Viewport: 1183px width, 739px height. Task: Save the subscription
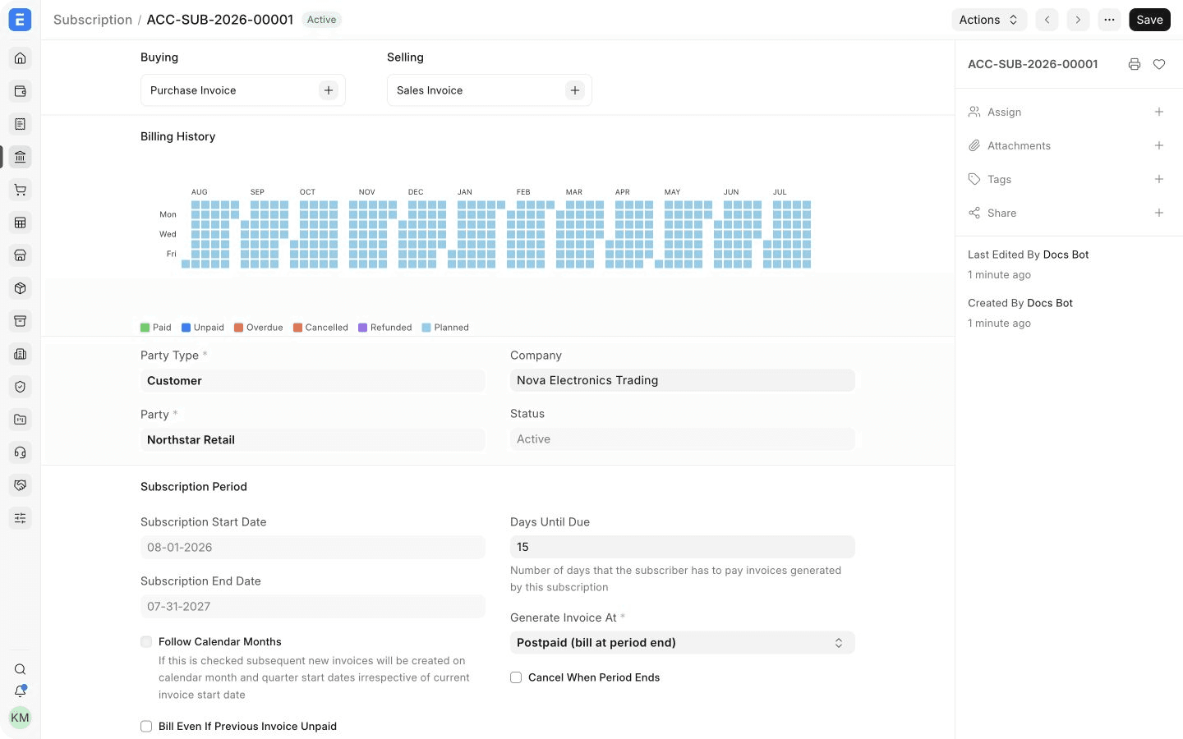click(1150, 20)
